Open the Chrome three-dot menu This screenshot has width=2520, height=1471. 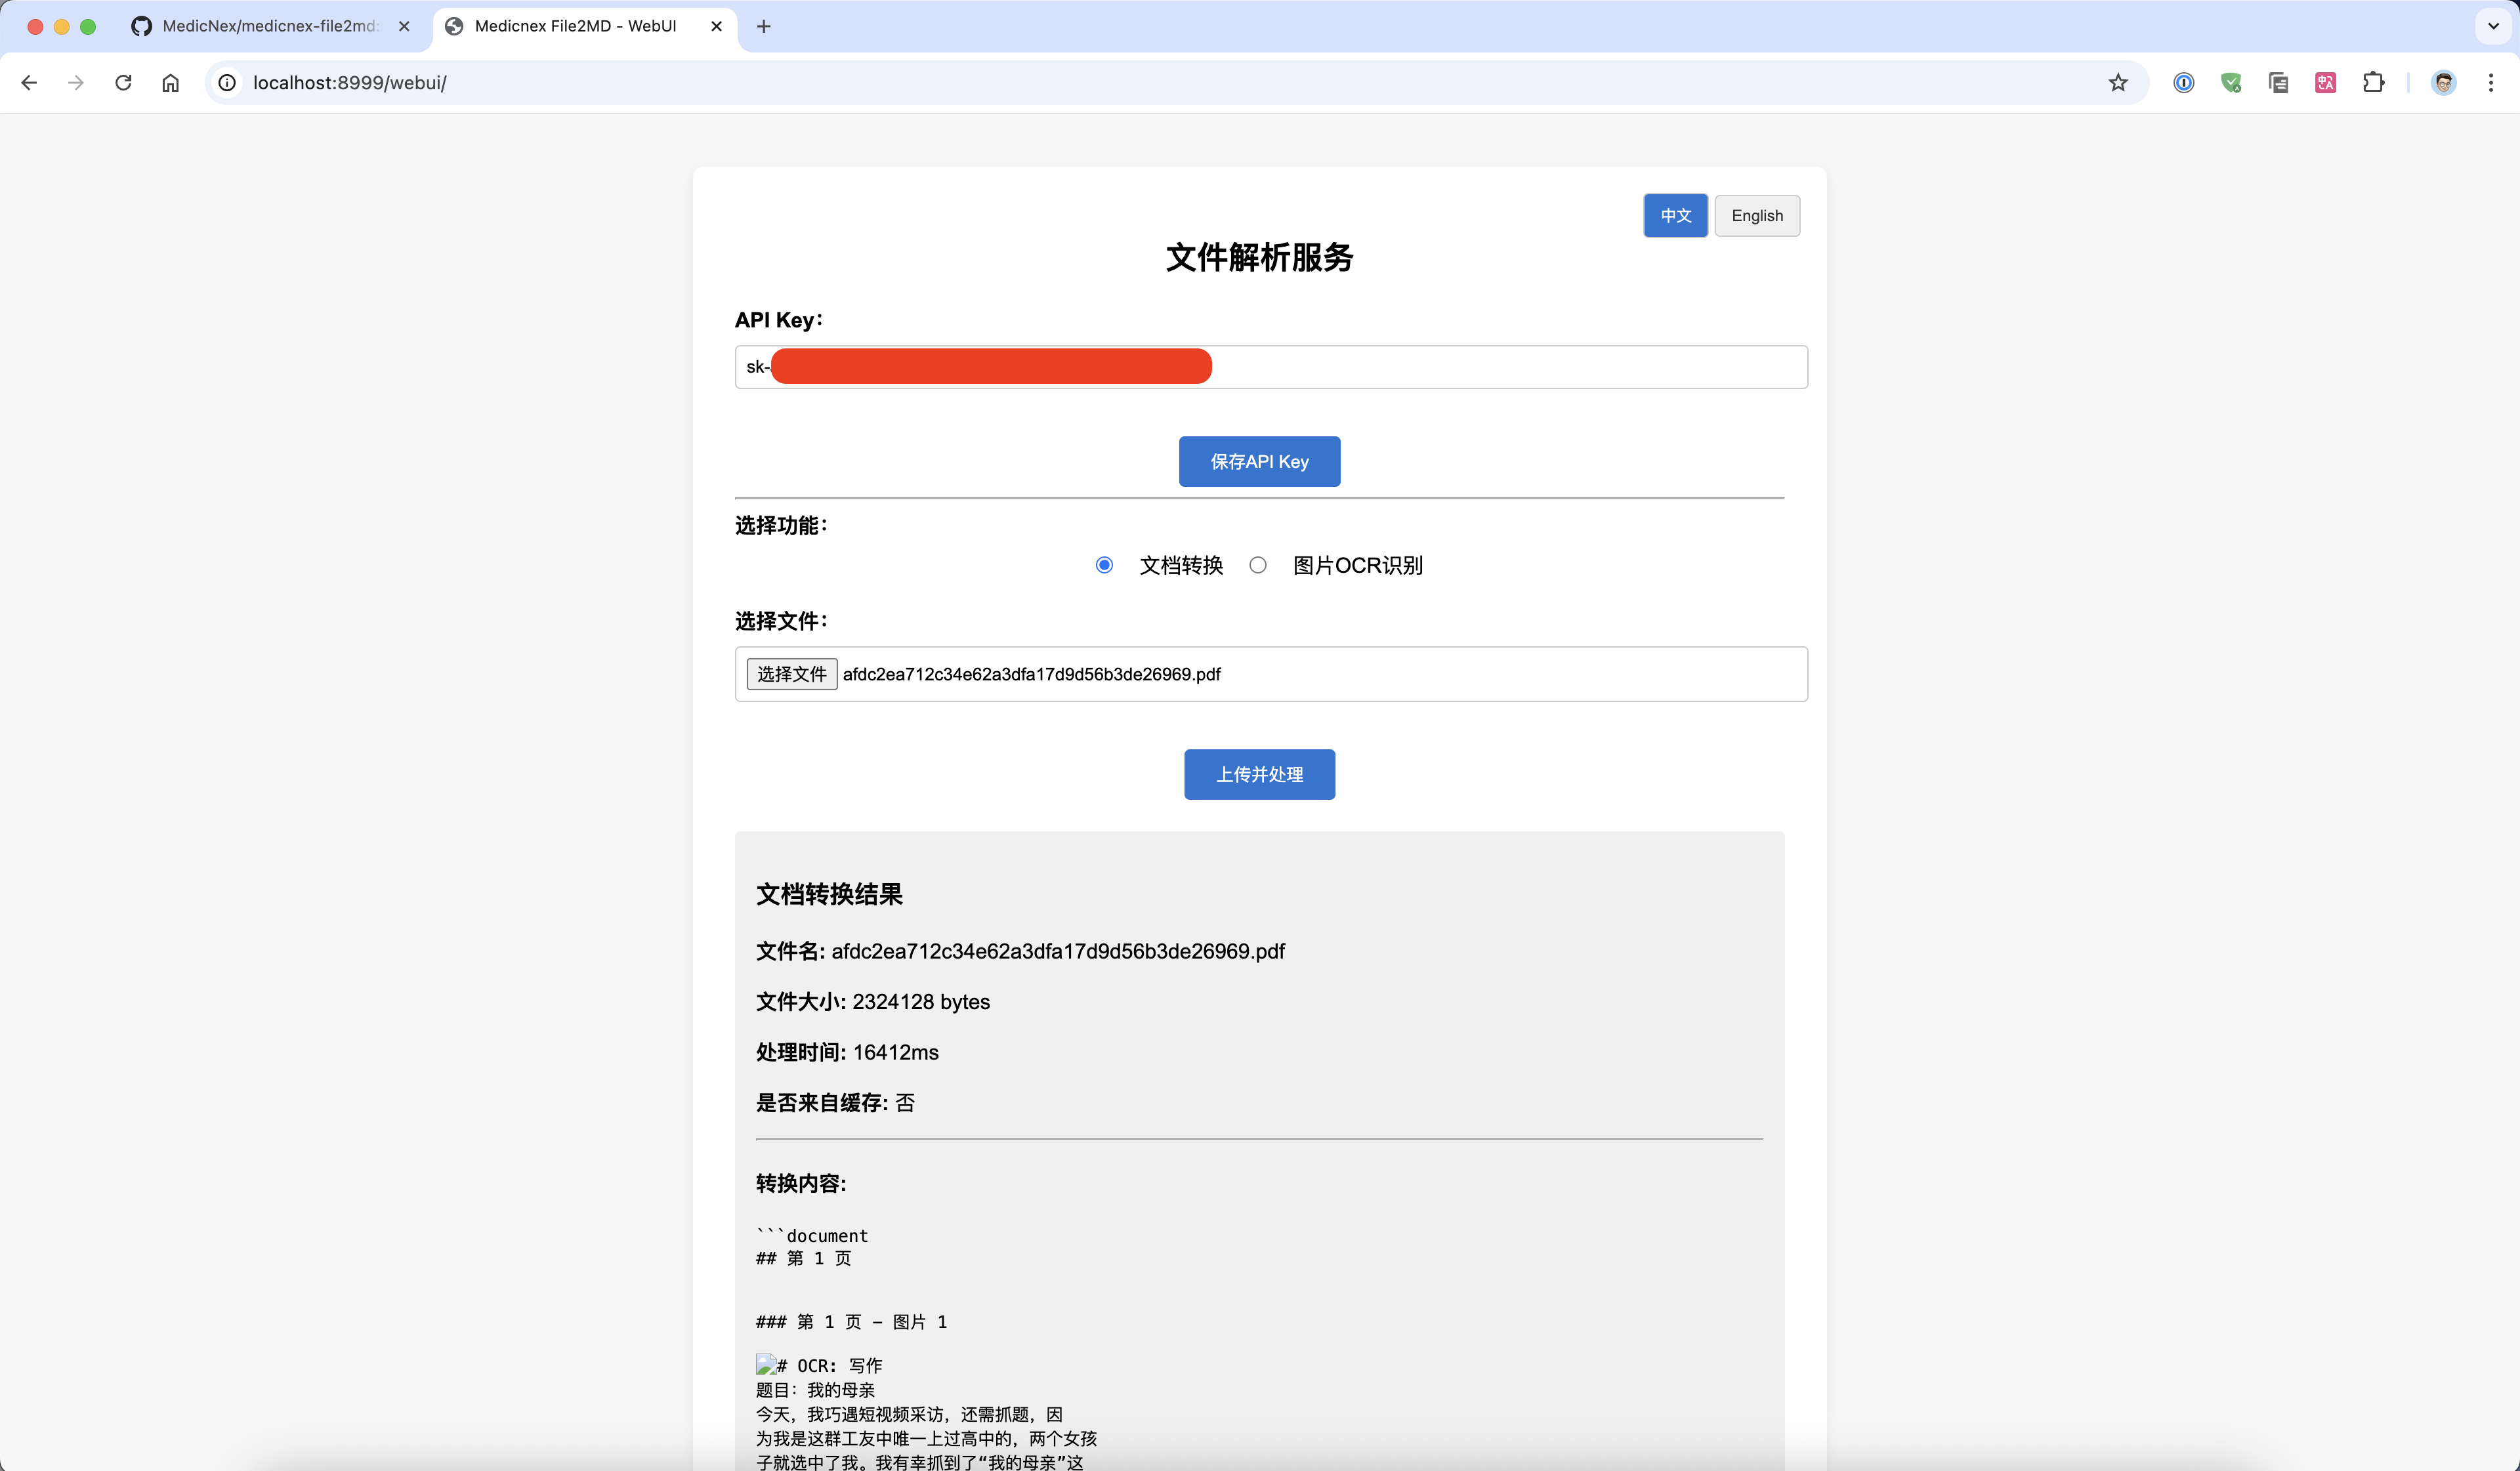[x=2491, y=83]
